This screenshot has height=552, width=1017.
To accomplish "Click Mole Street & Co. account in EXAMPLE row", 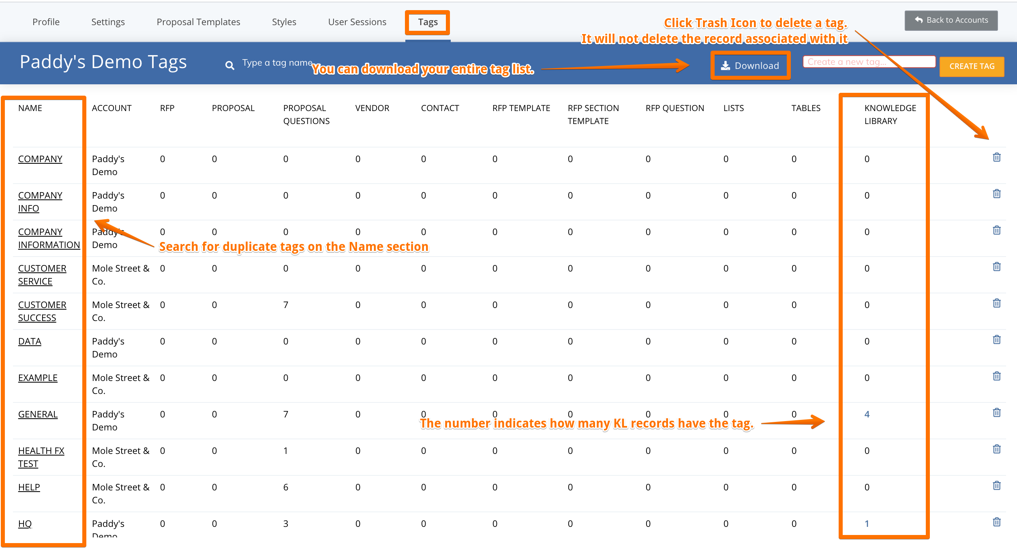I will click(120, 384).
